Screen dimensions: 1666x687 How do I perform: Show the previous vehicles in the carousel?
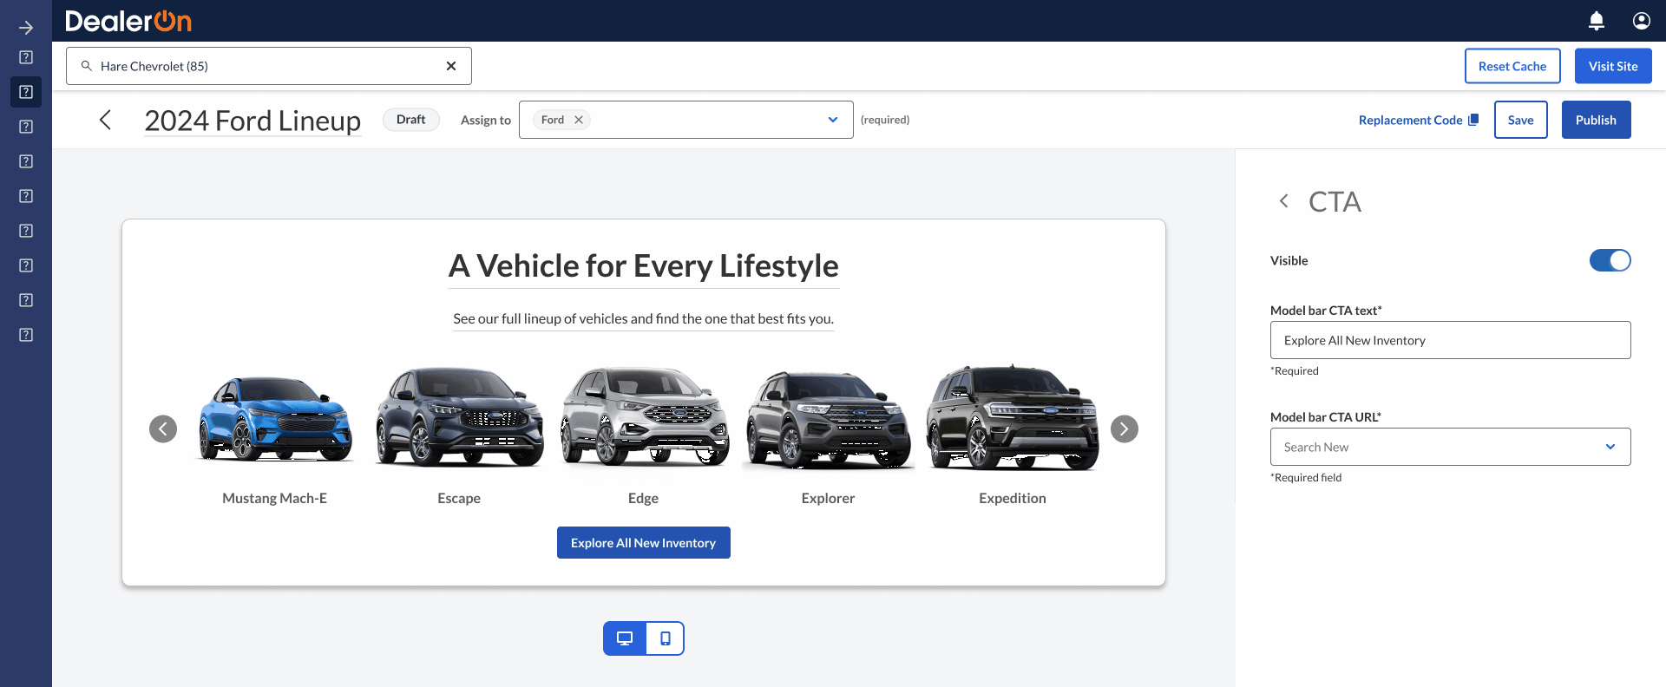(163, 429)
